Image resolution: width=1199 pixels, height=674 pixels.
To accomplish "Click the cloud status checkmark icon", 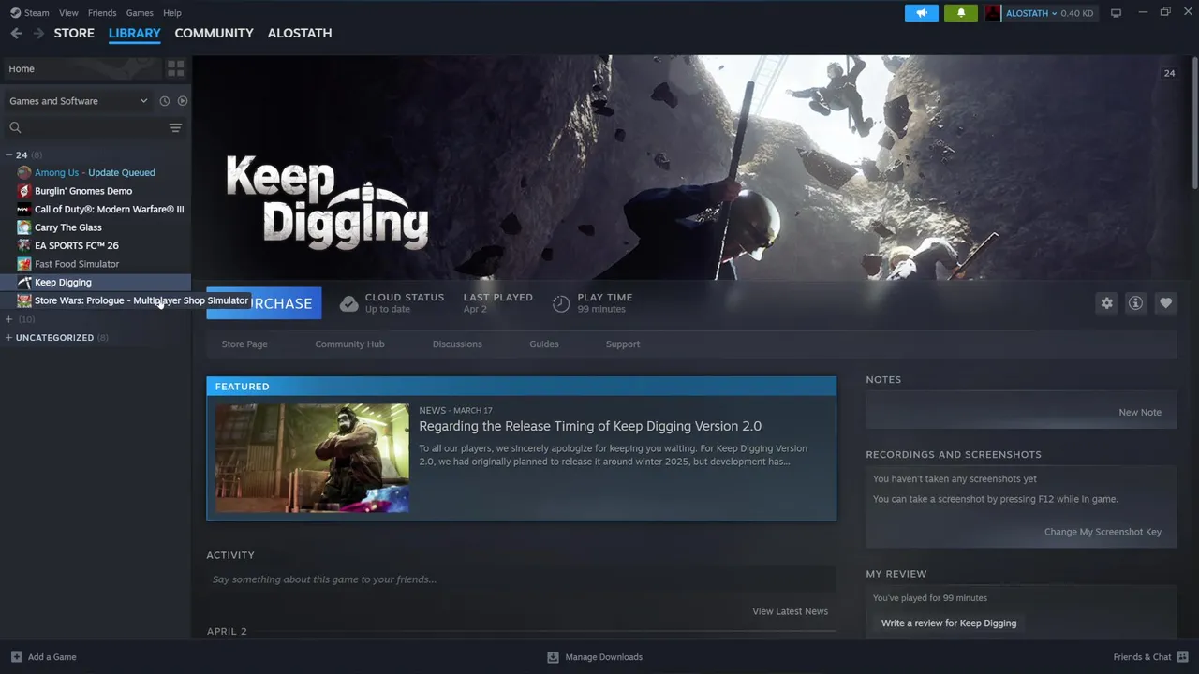I will coord(348,303).
